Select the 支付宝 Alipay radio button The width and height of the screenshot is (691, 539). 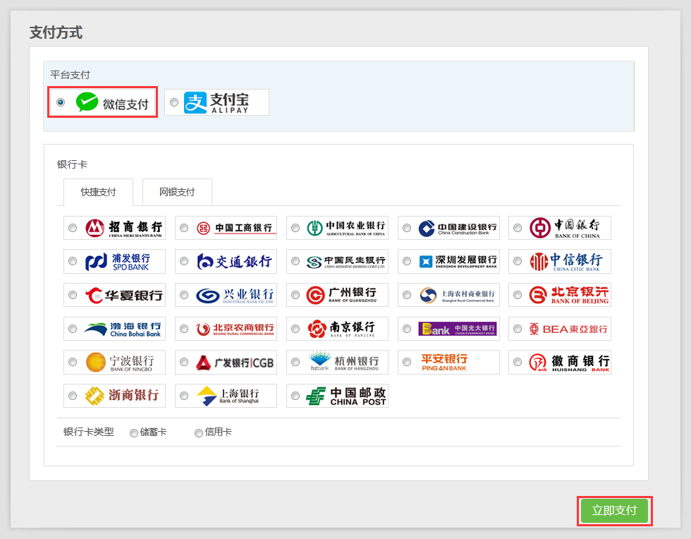click(174, 102)
